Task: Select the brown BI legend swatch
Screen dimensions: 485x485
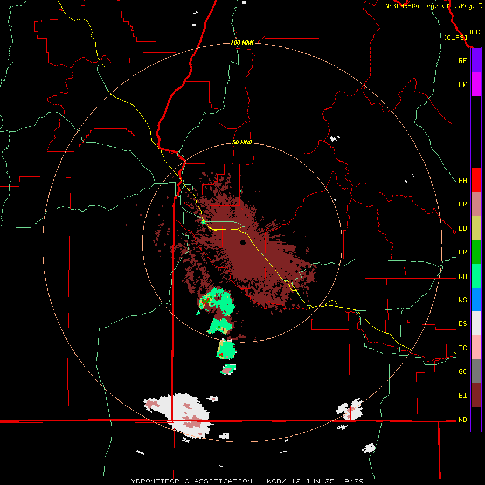Action: (476, 396)
